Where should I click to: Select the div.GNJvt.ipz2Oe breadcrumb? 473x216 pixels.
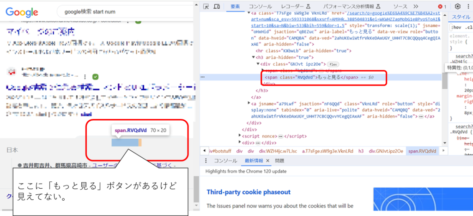click(386, 151)
